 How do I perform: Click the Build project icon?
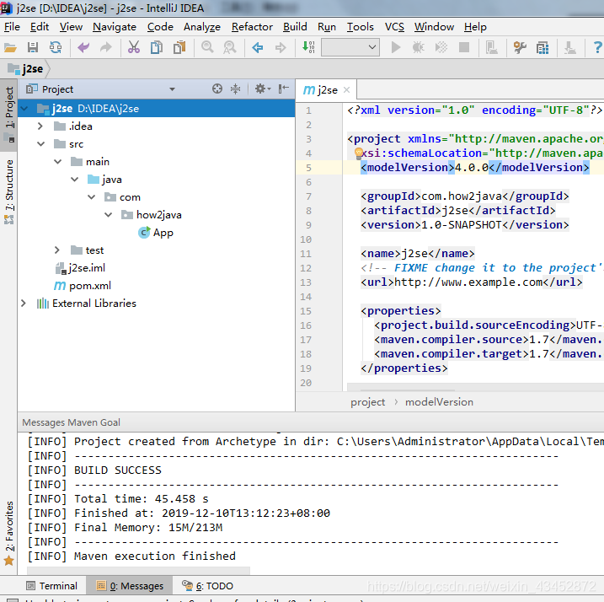[308, 48]
